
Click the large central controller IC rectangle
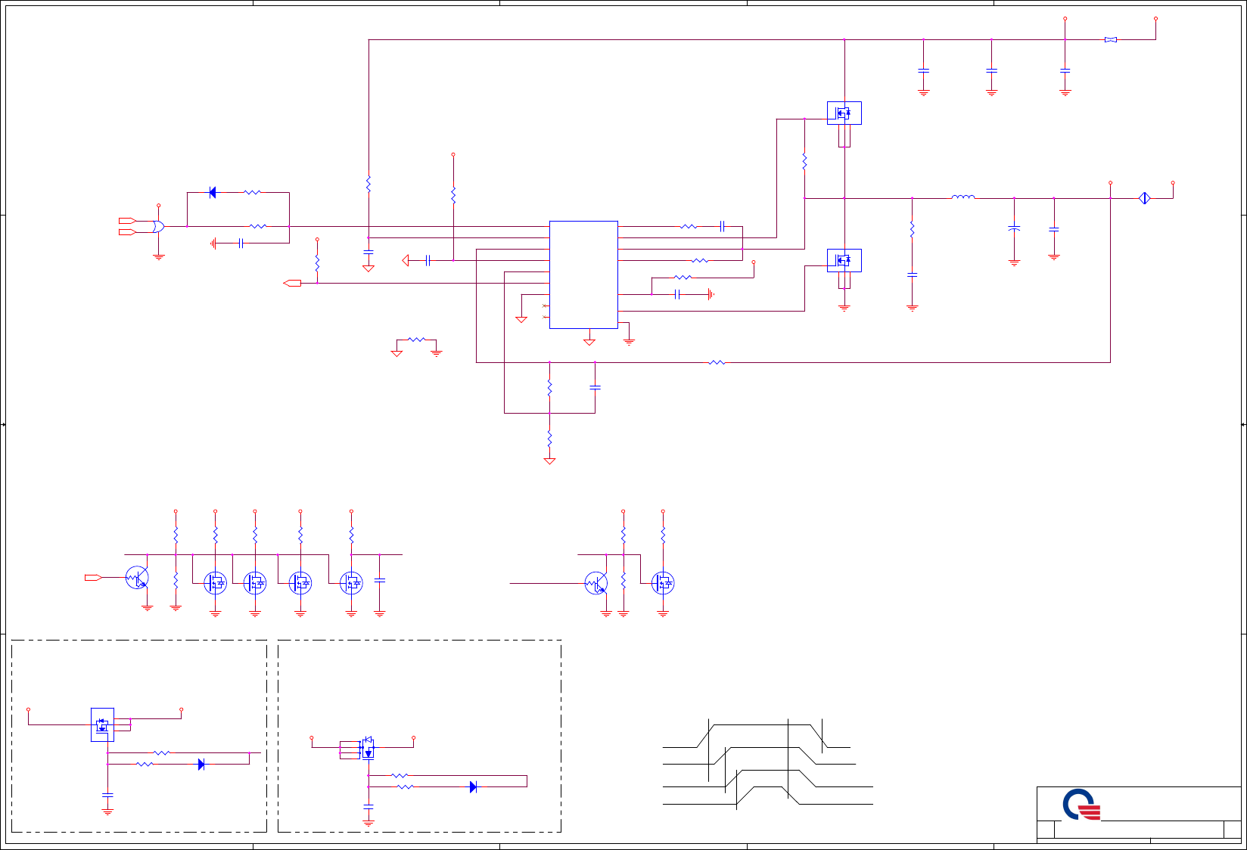click(583, 275)
